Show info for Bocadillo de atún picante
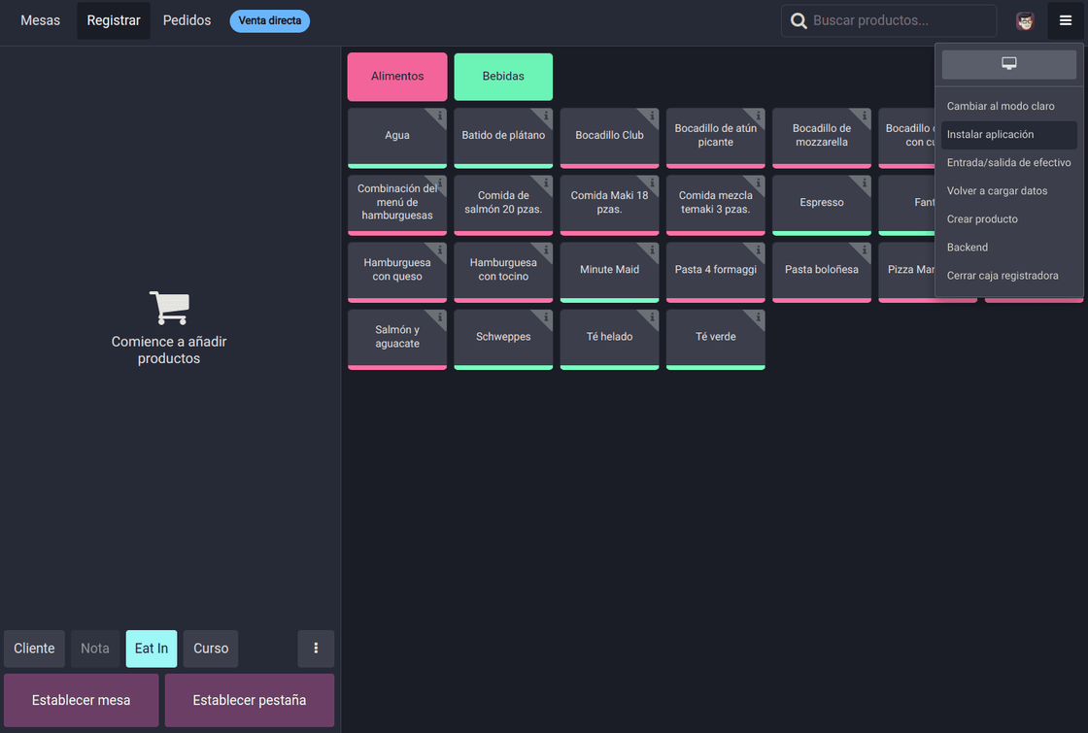Screen dimensions: 1088x733 point(759,116)
